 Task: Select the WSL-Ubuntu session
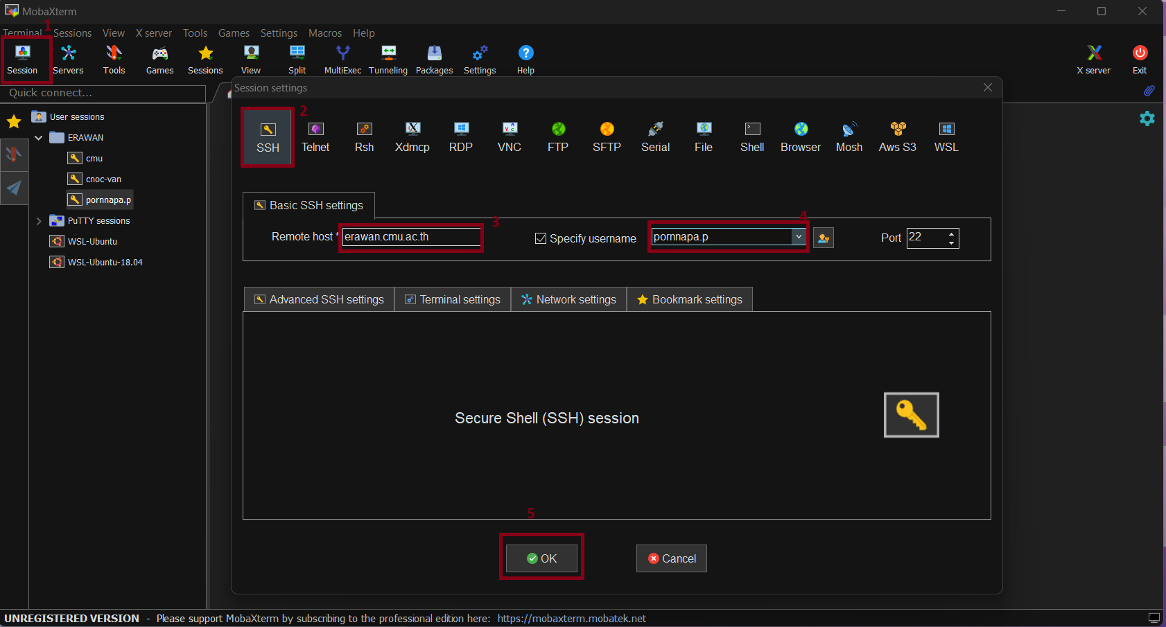point(84,242)
